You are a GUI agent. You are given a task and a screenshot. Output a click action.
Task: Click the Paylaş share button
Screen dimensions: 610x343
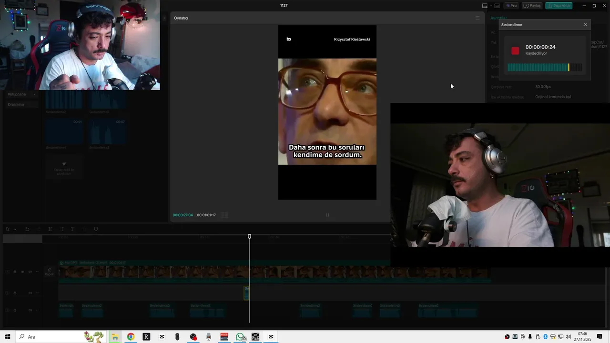[532, 6]
